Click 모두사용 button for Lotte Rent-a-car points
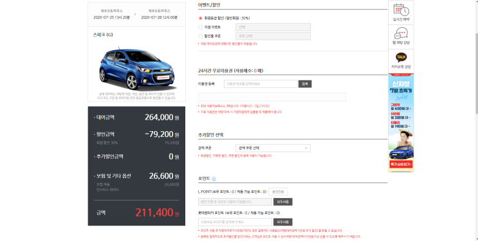Viewport: 478px width, 241px height. 282,222
